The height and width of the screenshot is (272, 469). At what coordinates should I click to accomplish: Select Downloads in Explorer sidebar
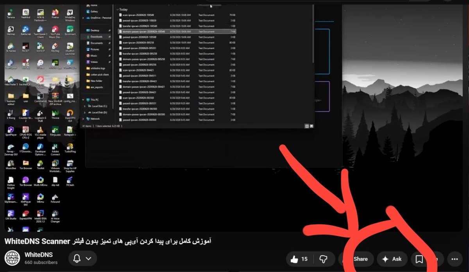click(x=96, y=37)
